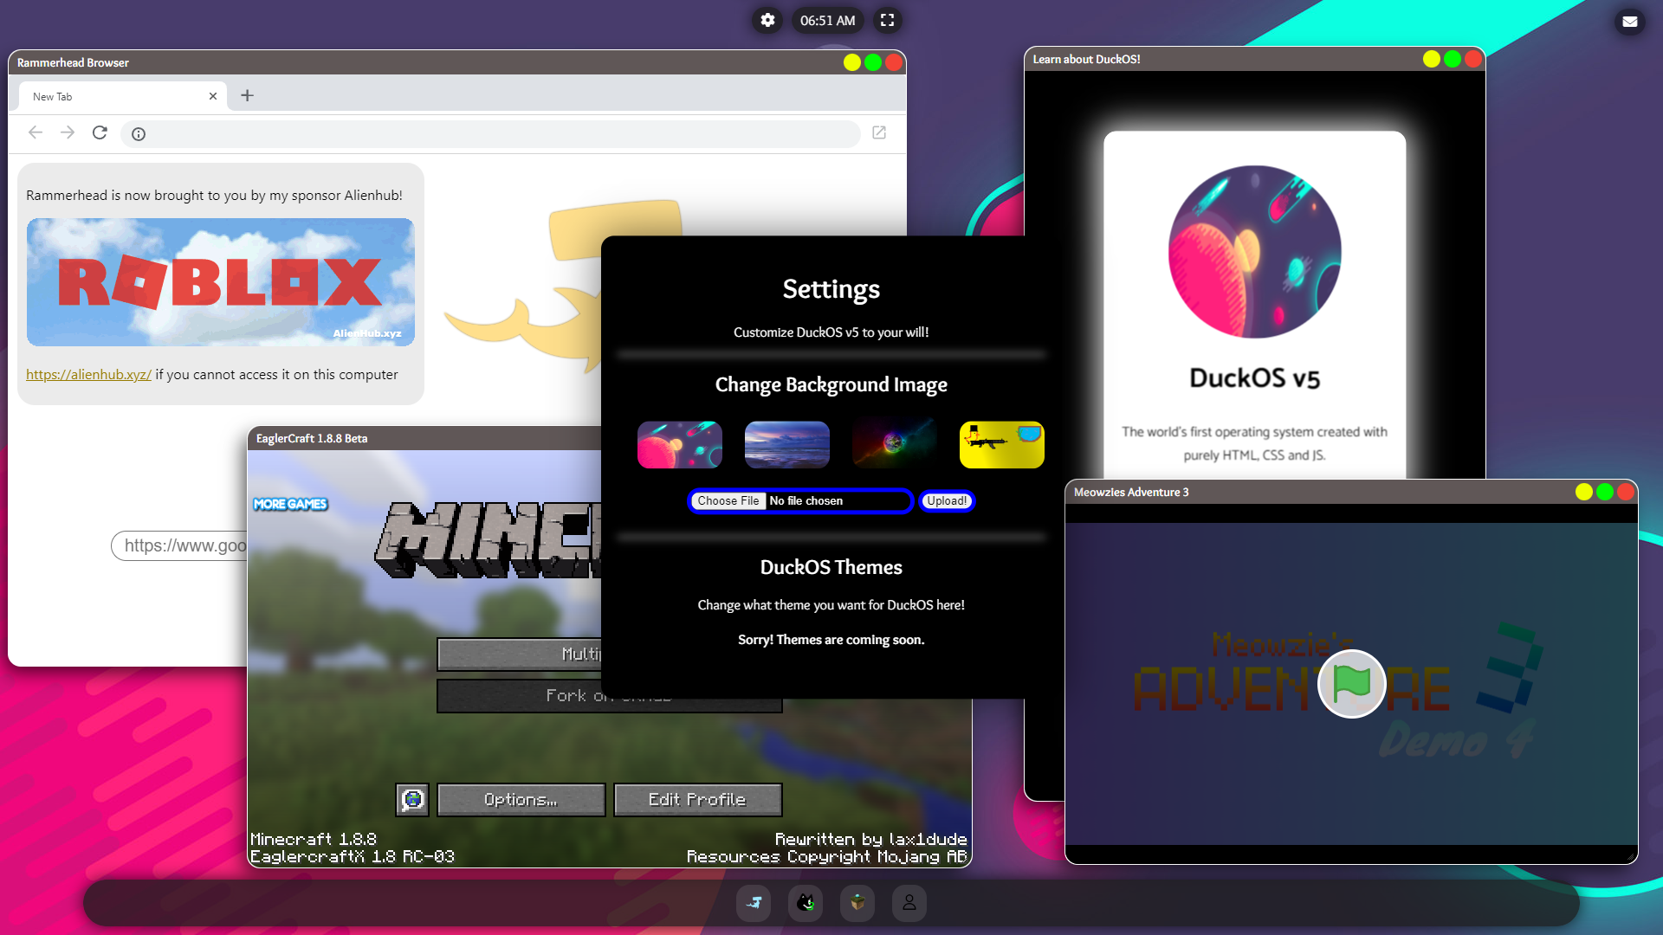Open page in new window icon
The image size is (1663, 935).
(x=879, y=132)
